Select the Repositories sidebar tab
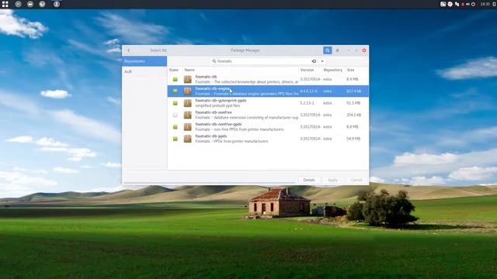The width and height of the screenshot is (497, 279). pyautogui.click(x=144, y=61)
